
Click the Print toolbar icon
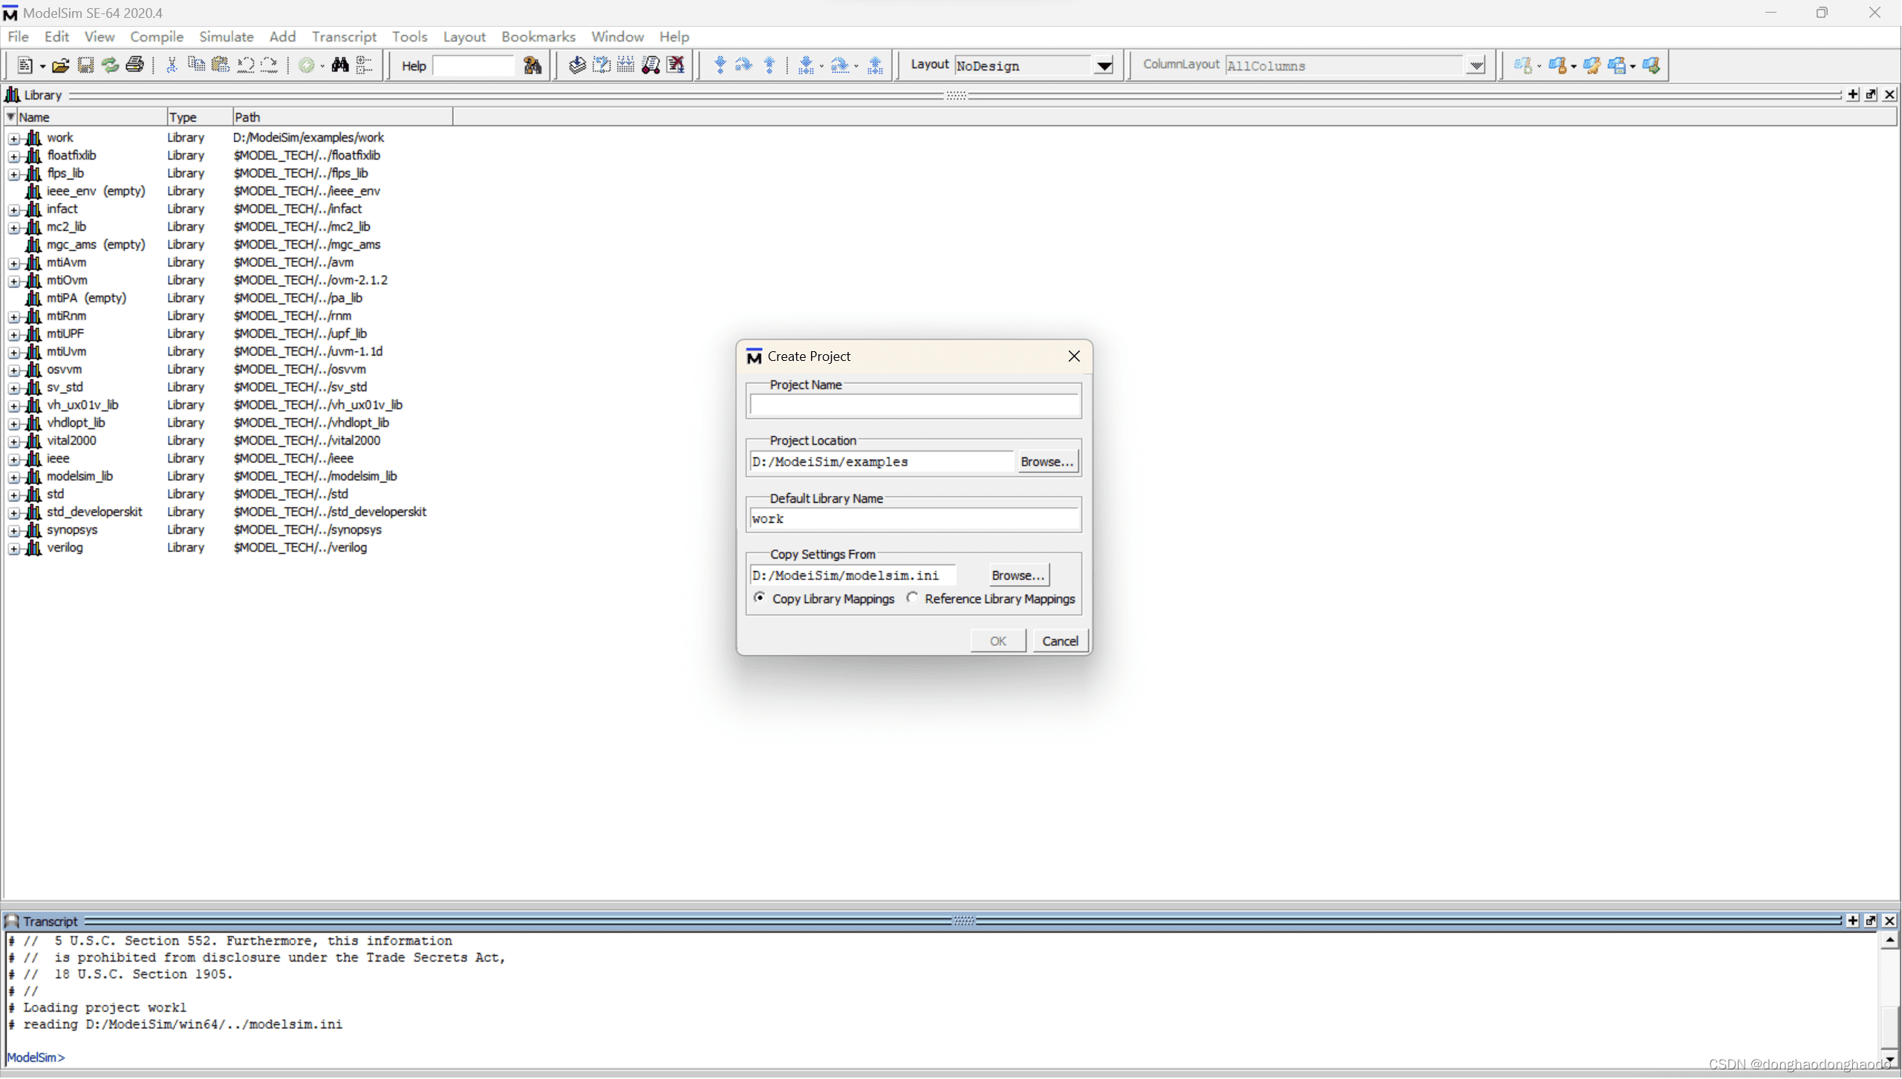134,65
